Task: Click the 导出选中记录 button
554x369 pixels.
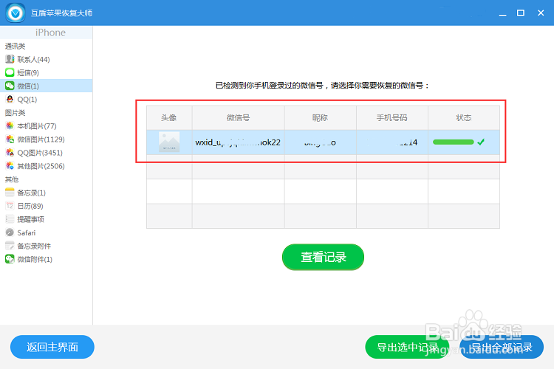Action: [x=407, y=347]
